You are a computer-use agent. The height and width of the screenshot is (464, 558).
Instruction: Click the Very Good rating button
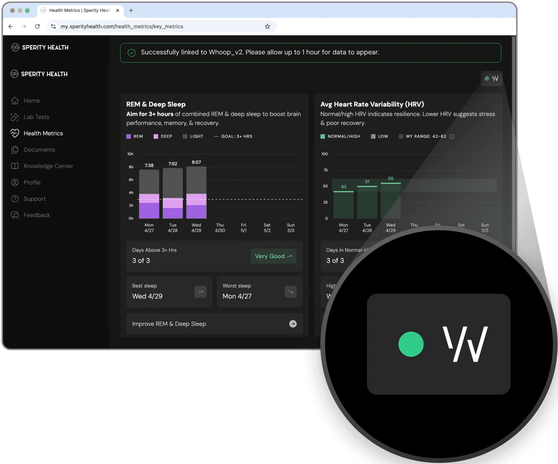pyautogui.click(x=274, y=256)
